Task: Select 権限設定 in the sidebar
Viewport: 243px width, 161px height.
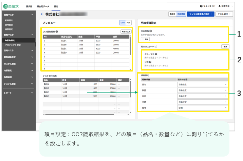Action: coord(9,29)
